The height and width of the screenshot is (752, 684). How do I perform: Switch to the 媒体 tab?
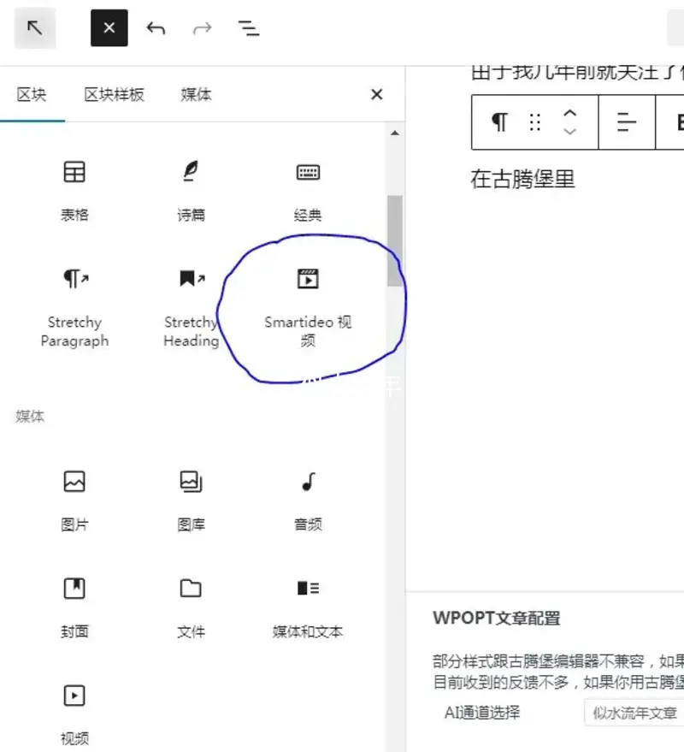[x=196, y=95]
